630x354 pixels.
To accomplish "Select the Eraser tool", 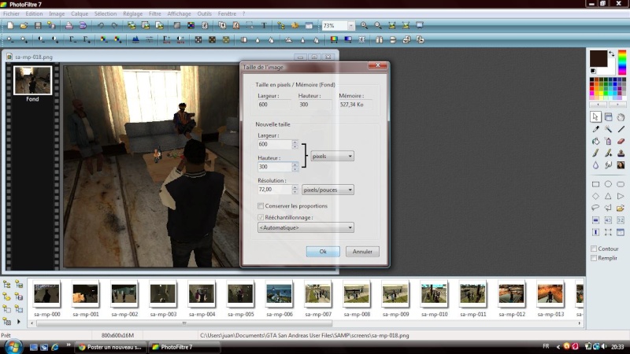I will tap(621, 141).
